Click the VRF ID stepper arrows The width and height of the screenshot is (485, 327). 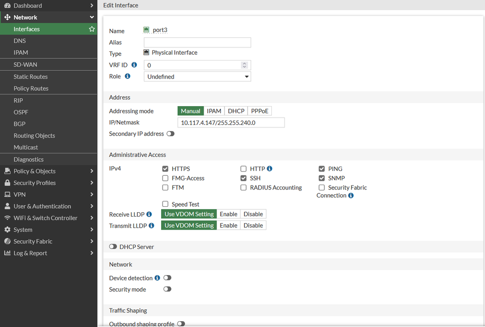(x=244, y=65)
